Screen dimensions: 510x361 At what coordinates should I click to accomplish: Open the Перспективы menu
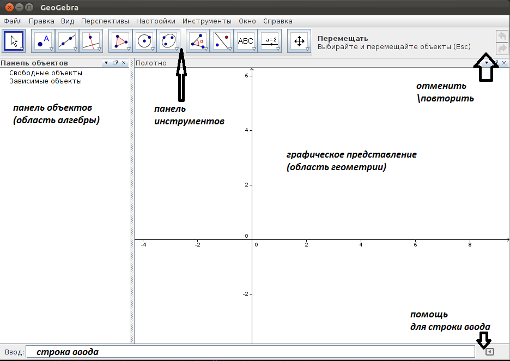tap(105, 21)
